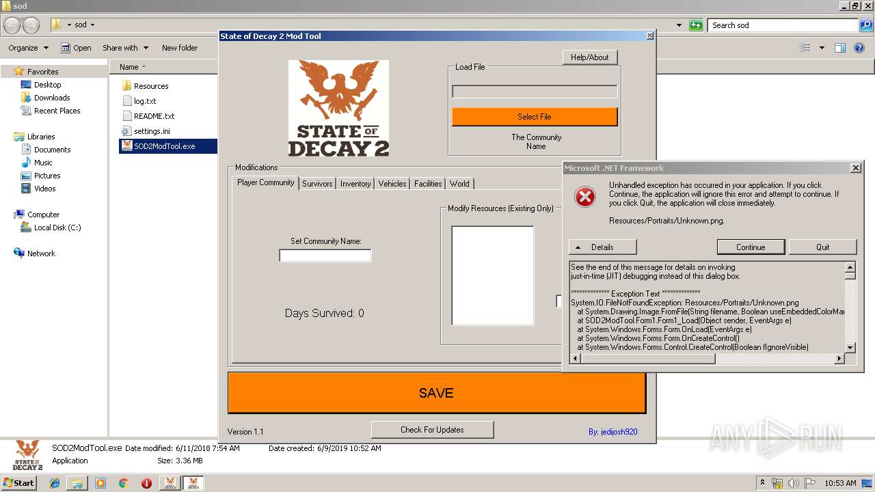The width and height of the screenshot is (875, 492).
Task: Select SOD2ModTool.exe in the file list
Action: click(x=168, y=146)
